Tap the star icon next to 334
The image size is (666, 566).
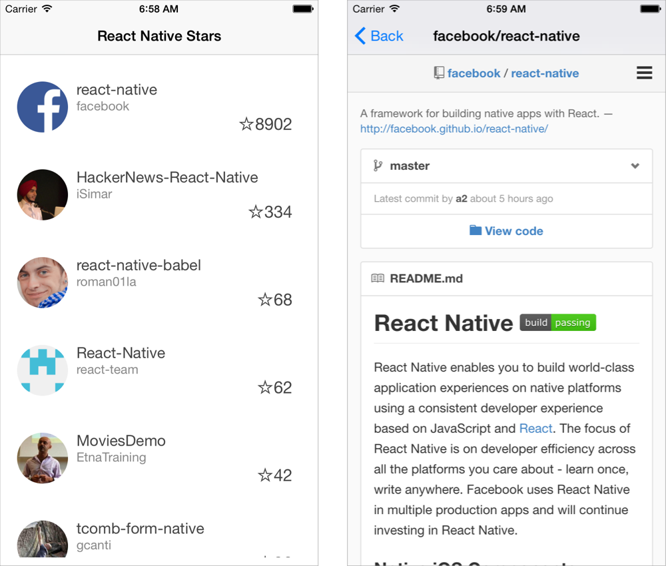(x=256, y=212)
